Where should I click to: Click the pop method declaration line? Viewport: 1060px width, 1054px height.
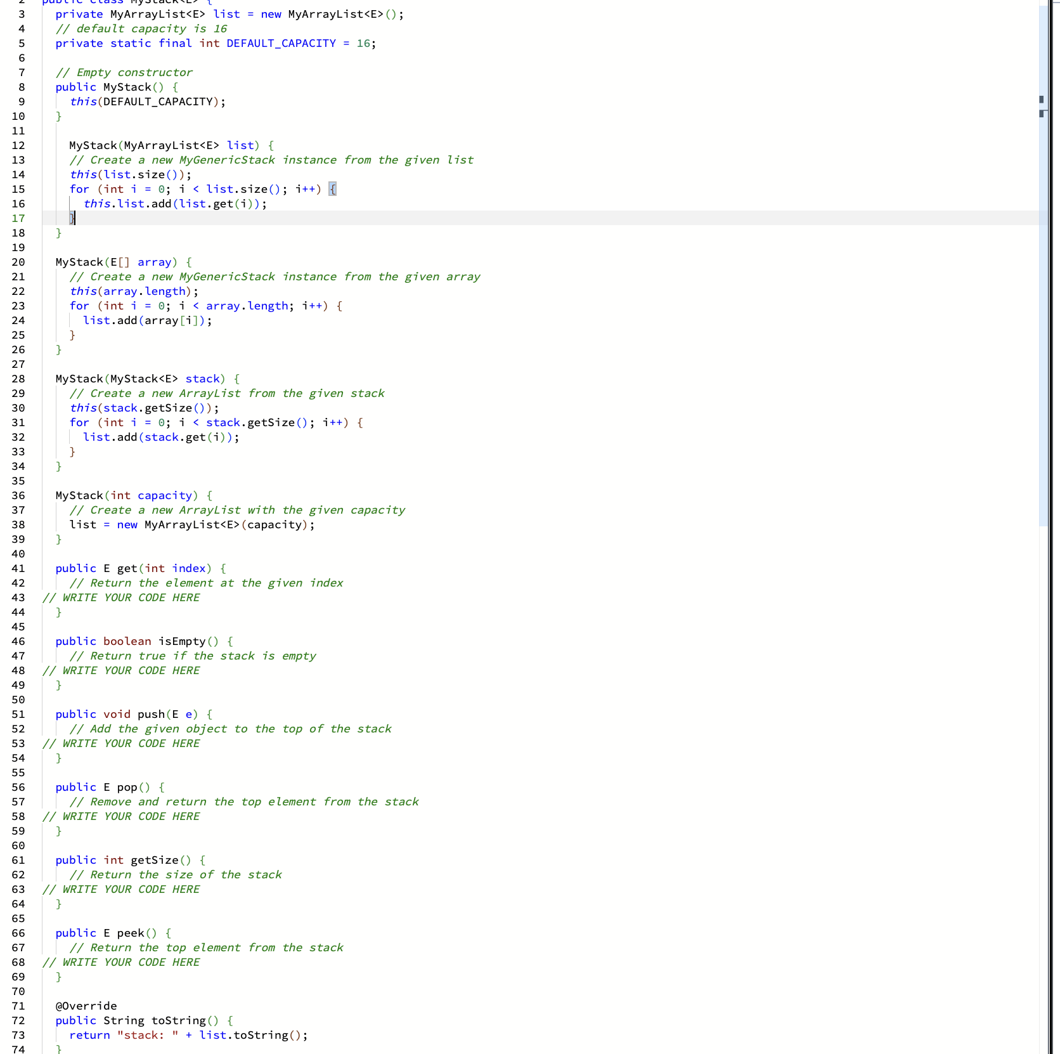[x=109, y=787]
